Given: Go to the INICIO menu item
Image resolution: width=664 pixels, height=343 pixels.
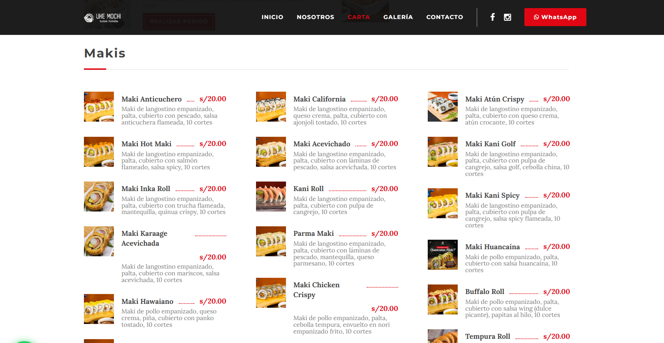Looking at the screenshot, I should (x=272, y=17).
